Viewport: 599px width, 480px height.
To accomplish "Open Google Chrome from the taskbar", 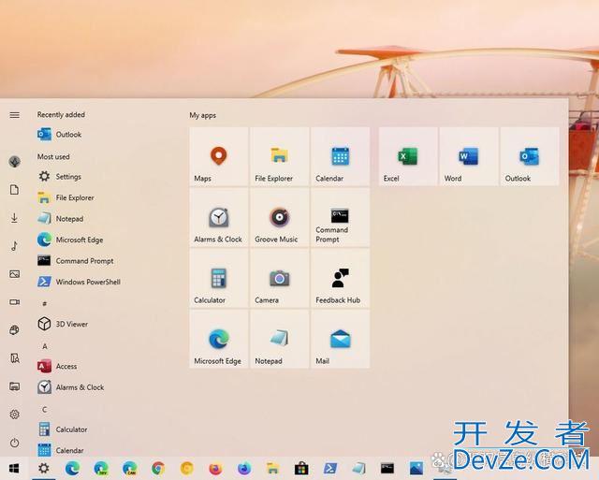I will click(x=158, y=468).
